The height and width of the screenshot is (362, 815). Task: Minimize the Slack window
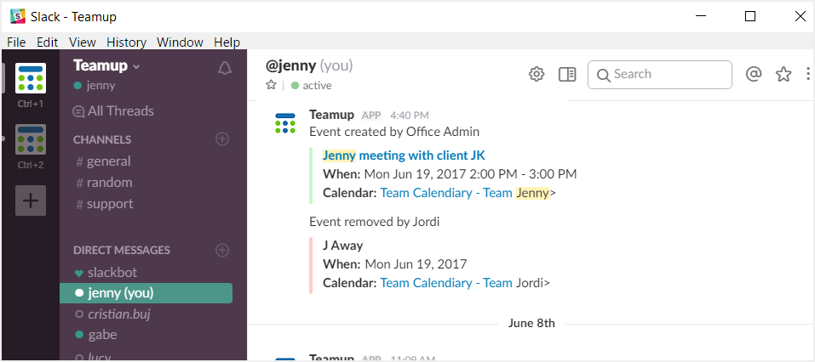pos(700,17)
